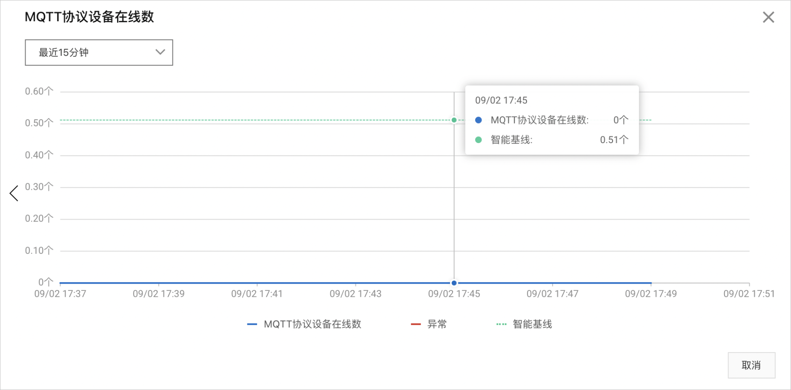Toggle the 异常 legend series
791x390 pixels.
pos(428,324)
